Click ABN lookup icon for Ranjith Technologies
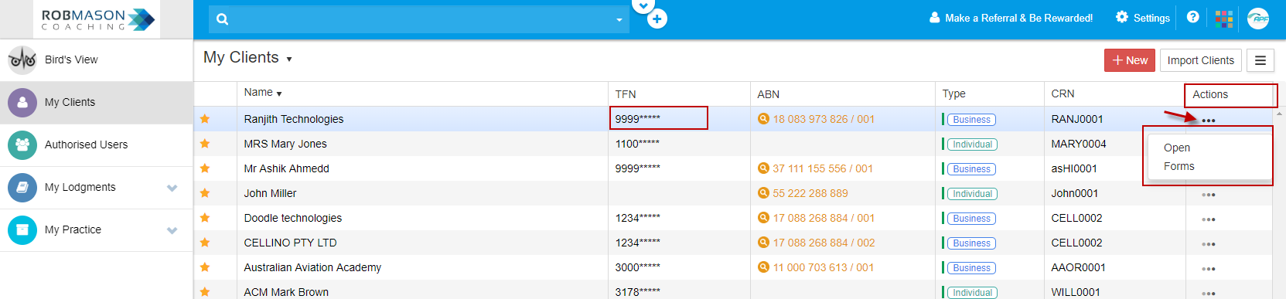The image size is (1286, 299). click(x=763, y=119)
